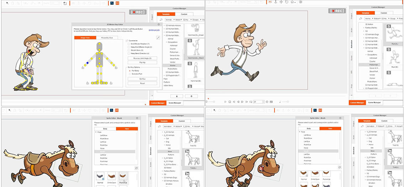
Task: Enable Stretch Bone (3) checkbox
Action: [x=129, y=50]
